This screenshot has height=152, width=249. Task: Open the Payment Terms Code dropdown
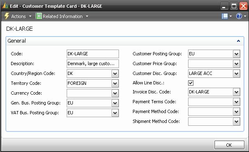coord(237,102)
